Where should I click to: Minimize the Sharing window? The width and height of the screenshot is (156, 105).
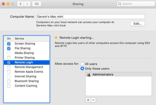click(x=8, y=4)
